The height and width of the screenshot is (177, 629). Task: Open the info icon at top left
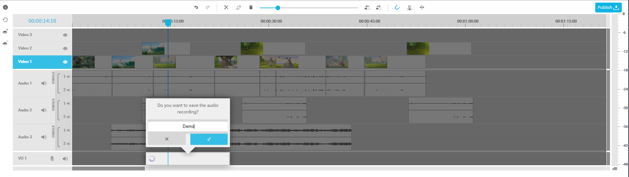pyautogui.click(x=5, y=7)
